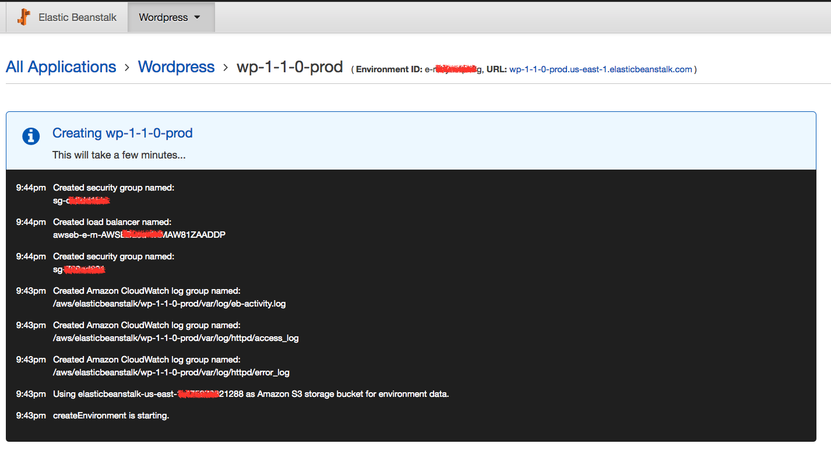
Task: Select 'Created load balancer named:' event
Action: coord(111,222)
